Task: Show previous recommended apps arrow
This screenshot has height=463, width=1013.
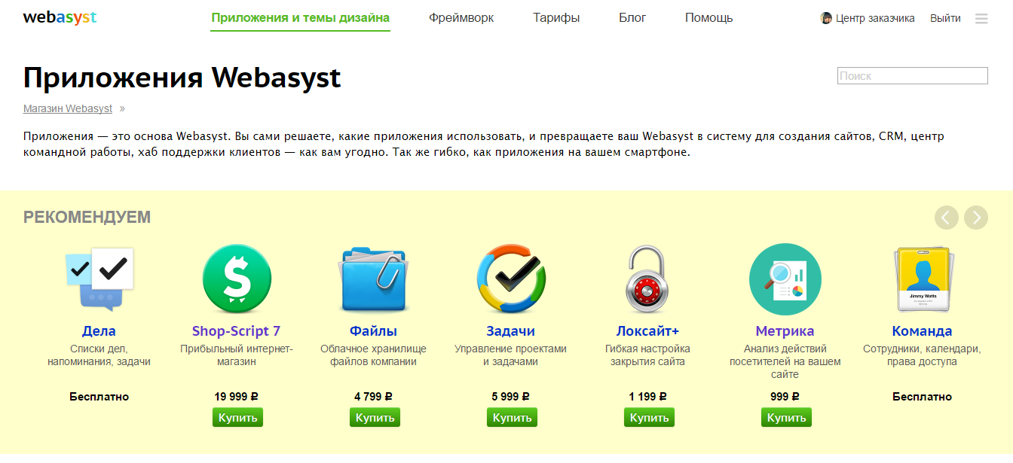Action: [947, 218]
